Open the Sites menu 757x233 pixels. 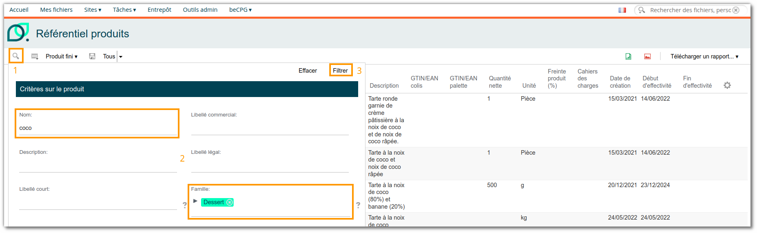tap(92, 10)
